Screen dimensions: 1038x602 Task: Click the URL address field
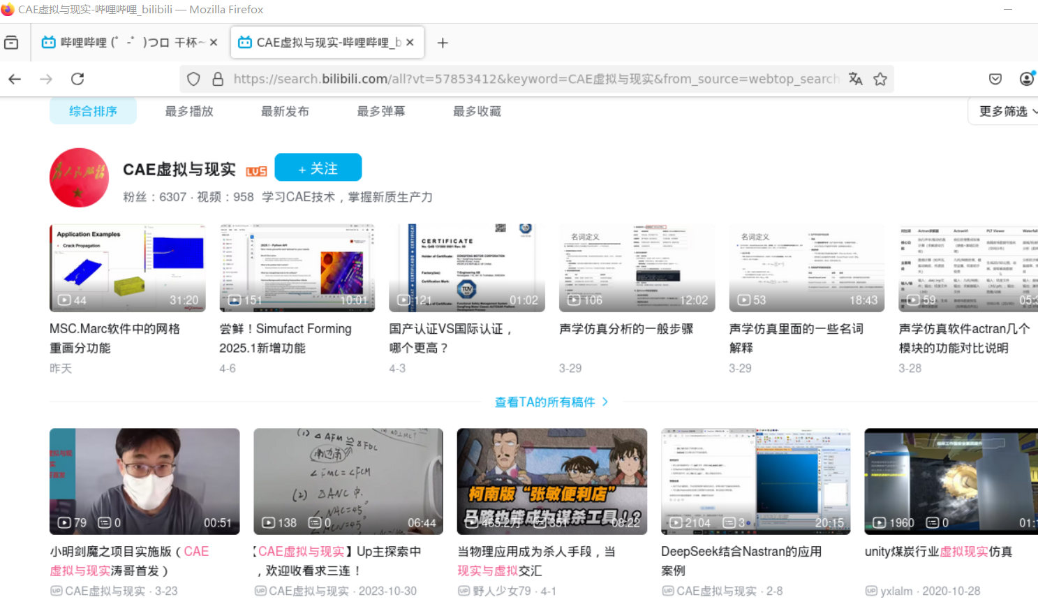[x=535, y=79]
